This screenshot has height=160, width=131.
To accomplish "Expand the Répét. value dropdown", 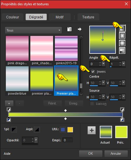I will tap(123, 64).
